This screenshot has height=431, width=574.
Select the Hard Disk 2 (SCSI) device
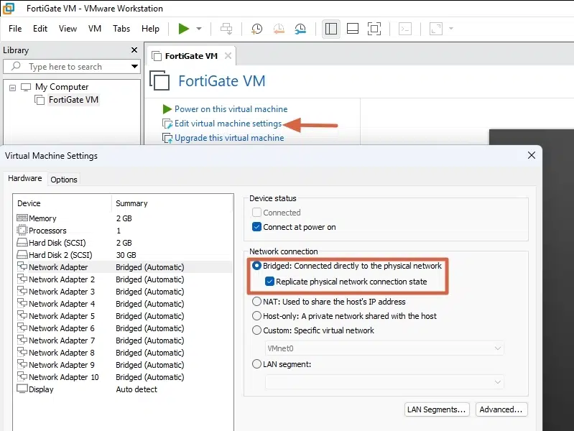pos(60,255)
